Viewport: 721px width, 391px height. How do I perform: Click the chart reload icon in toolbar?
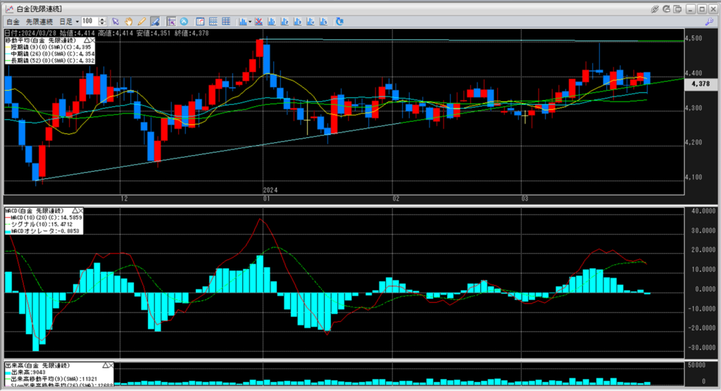click(339, 22)
